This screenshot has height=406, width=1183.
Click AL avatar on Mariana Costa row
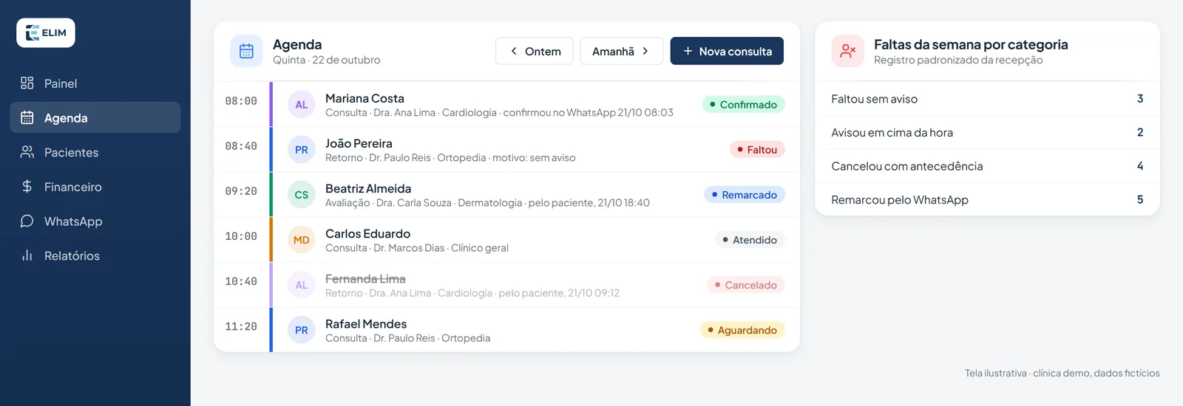(x=302, y=105)
